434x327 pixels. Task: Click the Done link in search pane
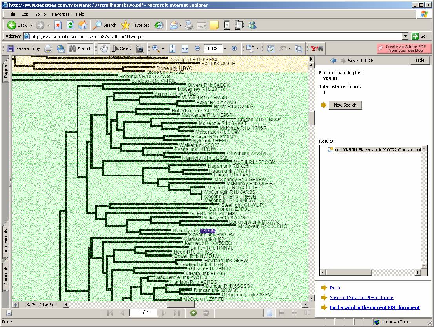click(x=335, y=288)
